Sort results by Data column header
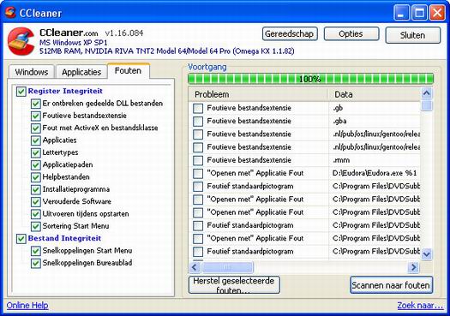Image resolution: width=450 pixels, height=316 pixels. [x=375, y=94]
